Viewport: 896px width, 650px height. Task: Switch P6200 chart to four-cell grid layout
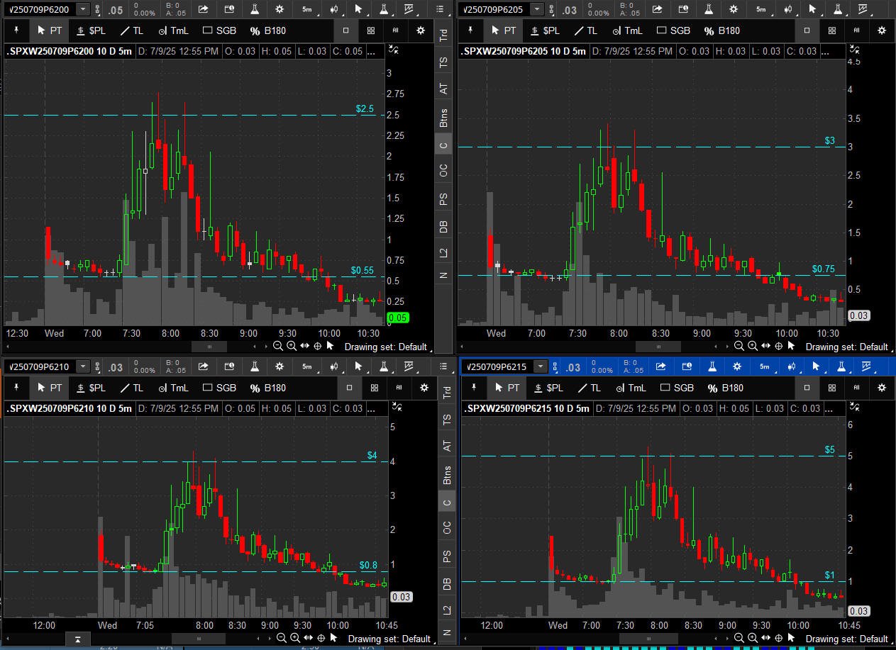click(x=371, y=30)
